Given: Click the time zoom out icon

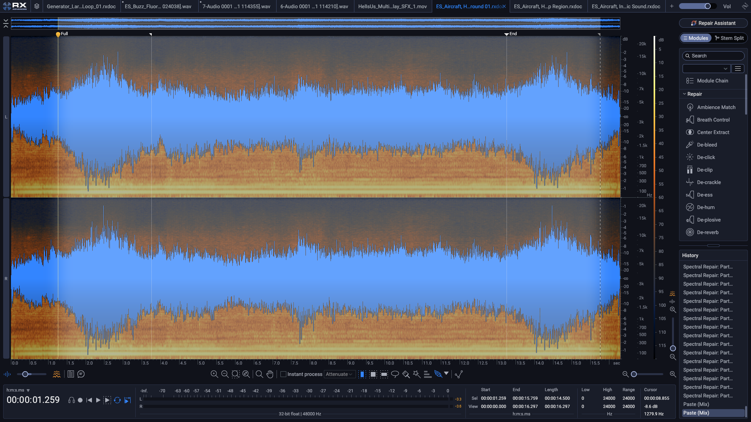Looking at the screenshot, I should [x=225, y=374].
